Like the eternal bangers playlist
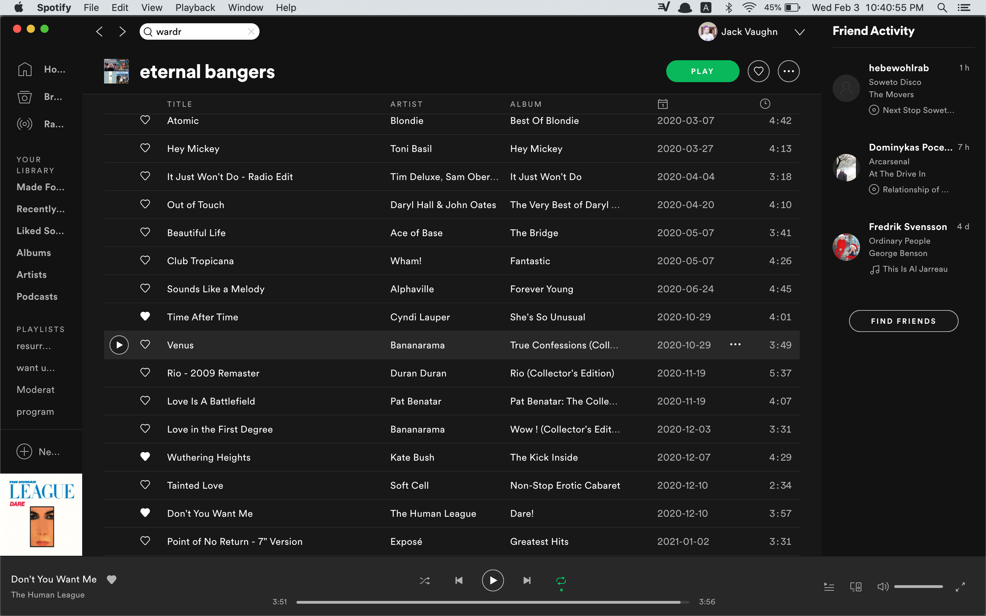 point(758,71)
